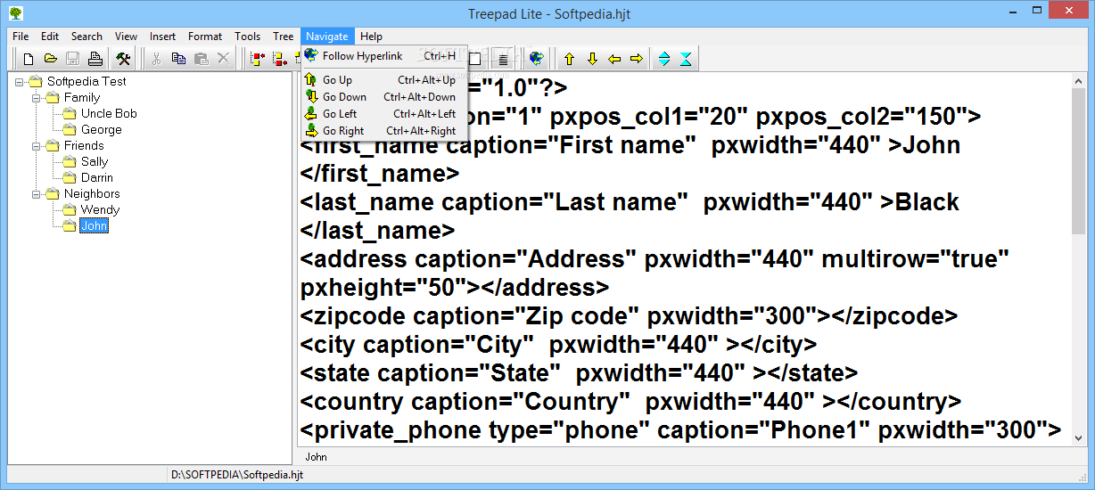
Task: Open the Edit menu
Action: (50, 37)
